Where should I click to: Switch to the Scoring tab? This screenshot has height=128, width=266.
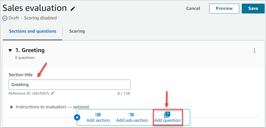[77, 31]
